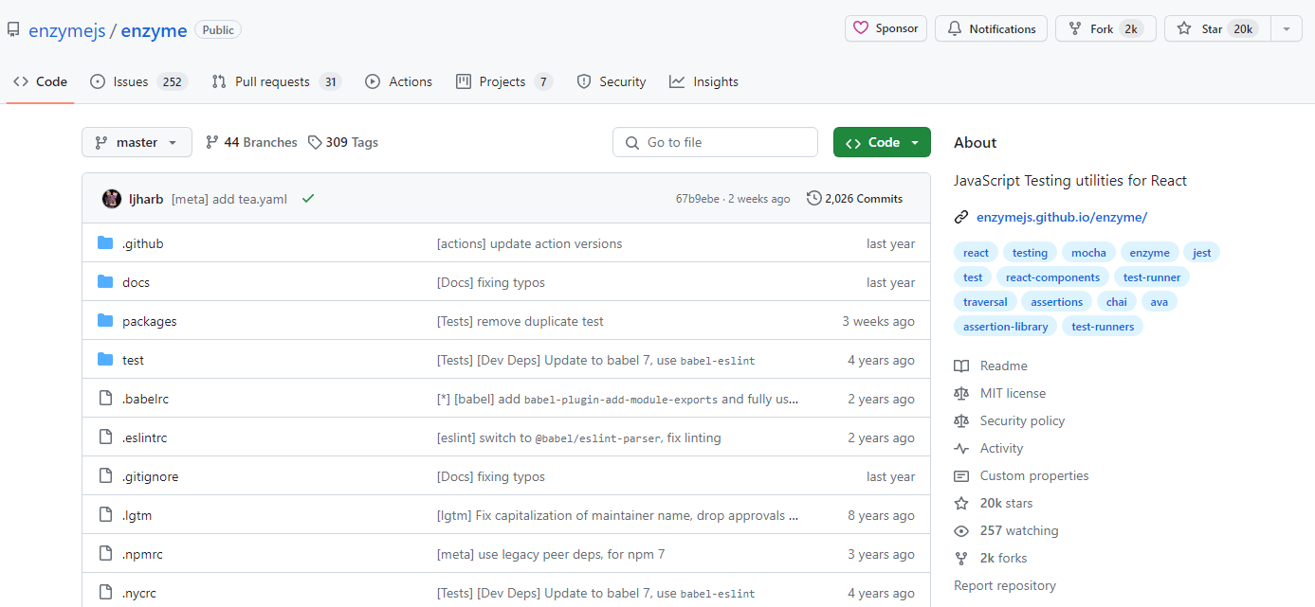Screen dimensions: 1315x607
Task: Click the branch icon next to 44 Branches
Action: click(210, 141)
